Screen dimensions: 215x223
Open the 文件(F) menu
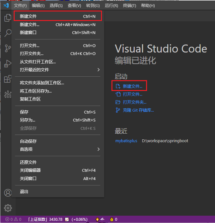coord(20,5)
